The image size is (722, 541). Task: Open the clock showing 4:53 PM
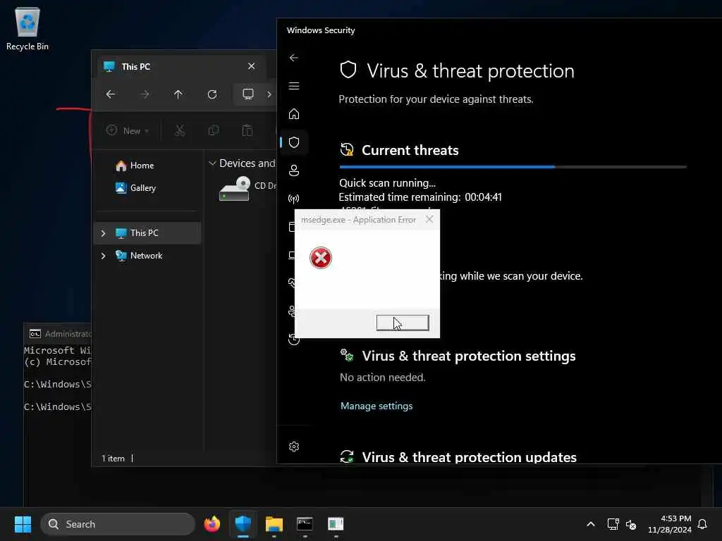(x=670, y=524)
